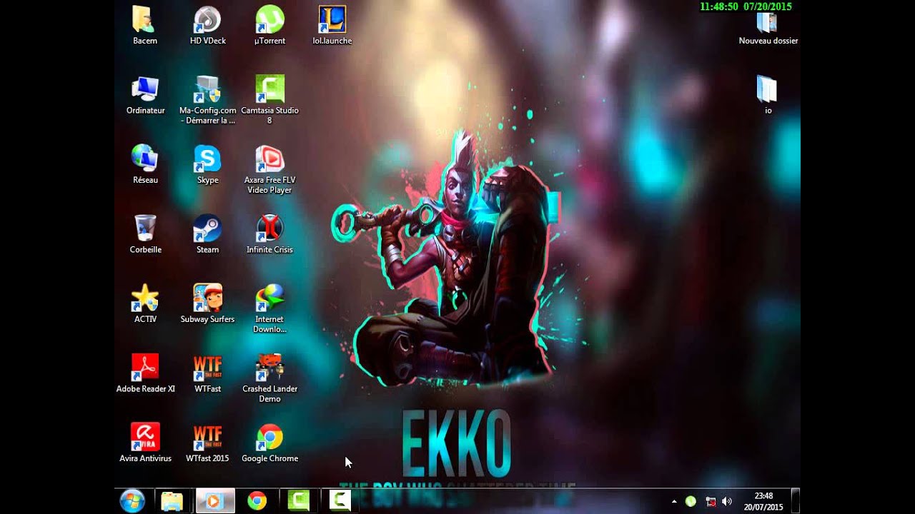Open the Réseau network icon
Screen dimensions: 915x514
click(x=145, y=165)
